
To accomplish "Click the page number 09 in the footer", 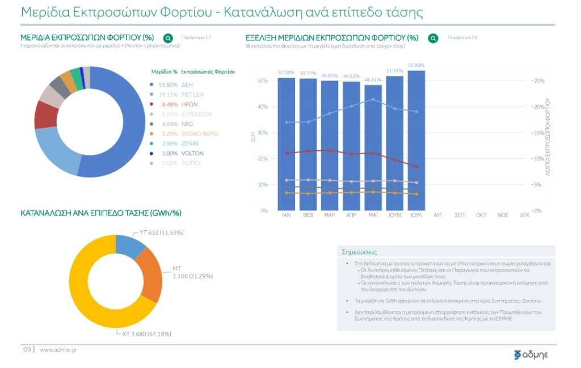I will tap(27, 349).
